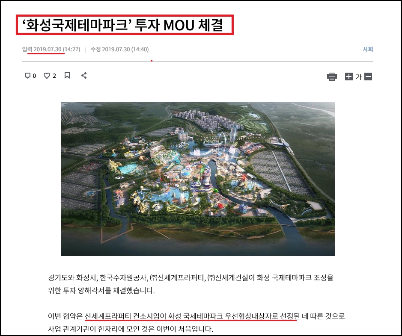Print the article using the printer icon

pos(332,77)
